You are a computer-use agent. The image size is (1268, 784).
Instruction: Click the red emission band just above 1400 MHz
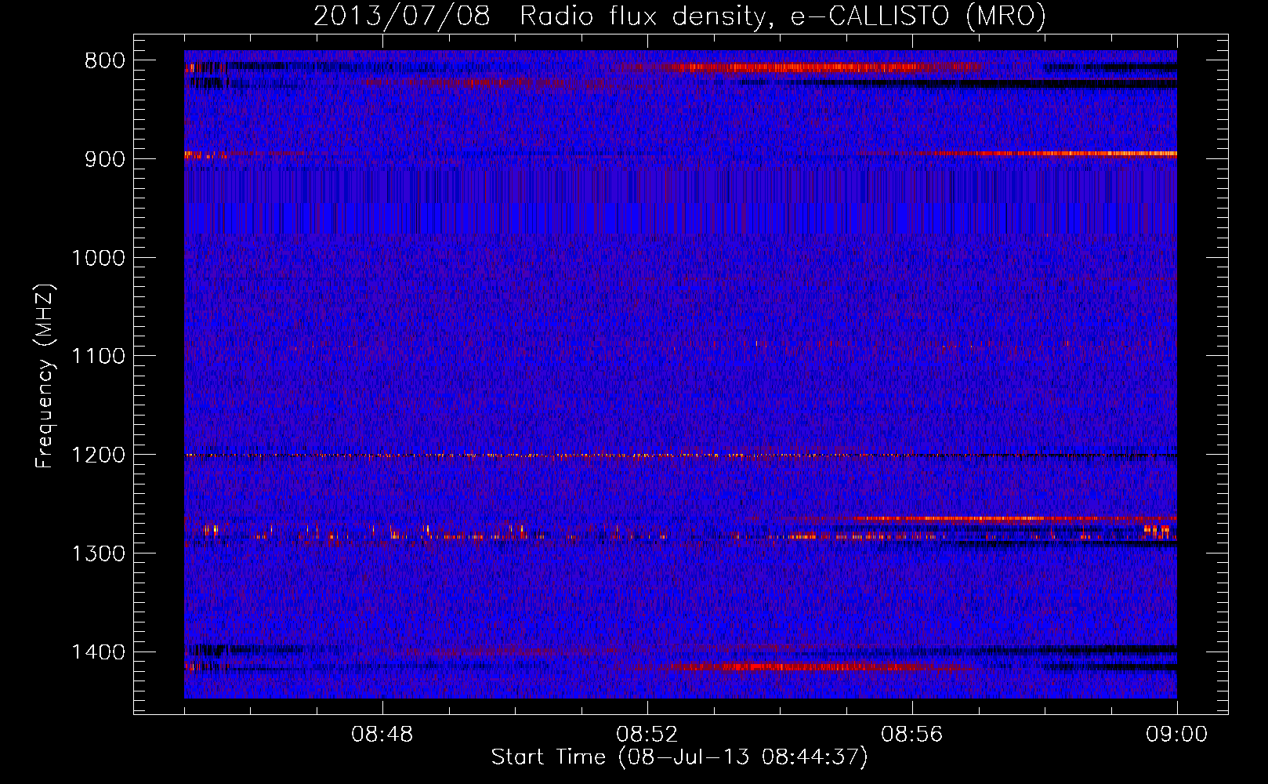click(x=799, y=667)
